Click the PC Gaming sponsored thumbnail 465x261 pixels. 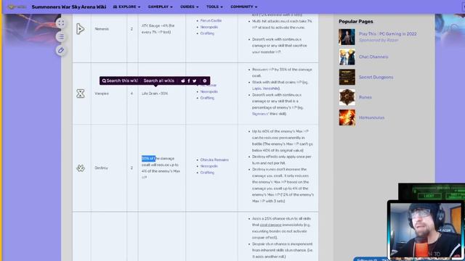pos(347,37)
